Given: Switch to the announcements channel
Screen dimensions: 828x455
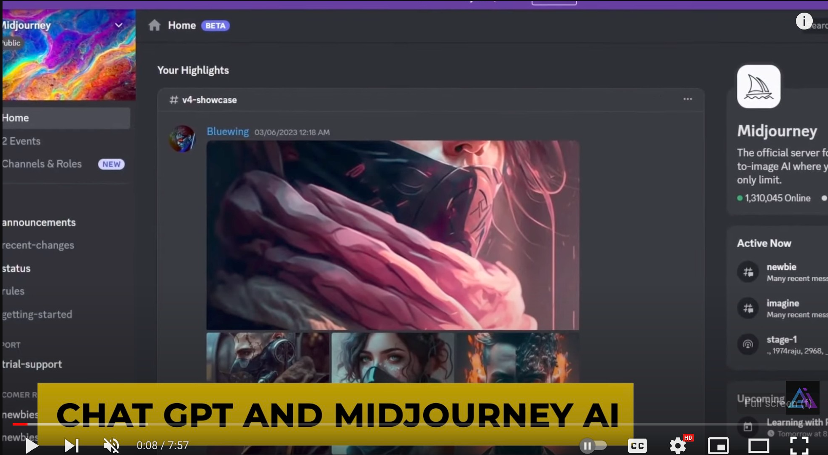Looking at the screenshot, I should tap(39, 222).
